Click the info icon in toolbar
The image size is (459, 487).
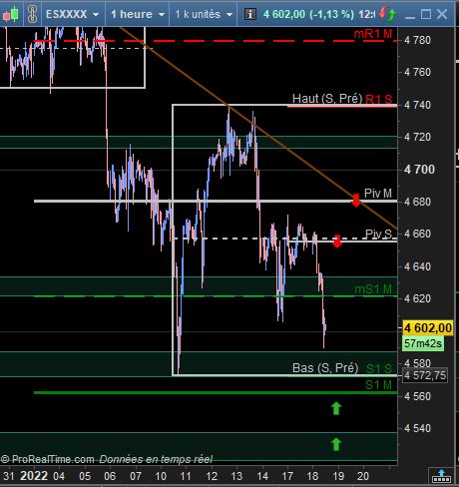(250, 14)
